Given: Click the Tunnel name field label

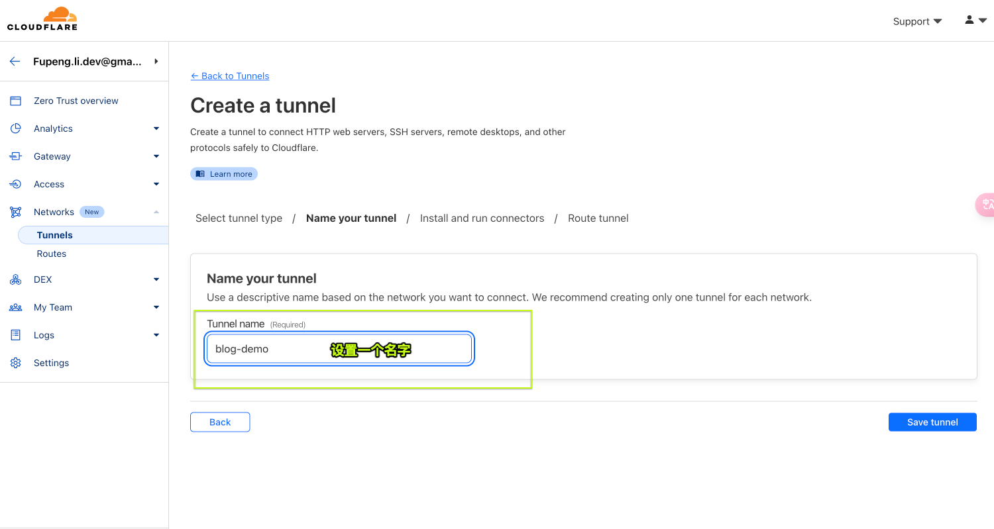Looking at the screenshot, I should pos(236,324).
